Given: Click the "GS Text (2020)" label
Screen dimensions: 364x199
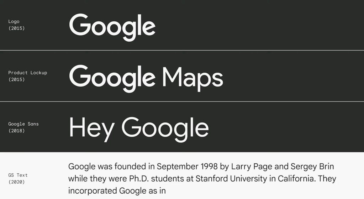Looking at the screenshot, I should 18,178.
